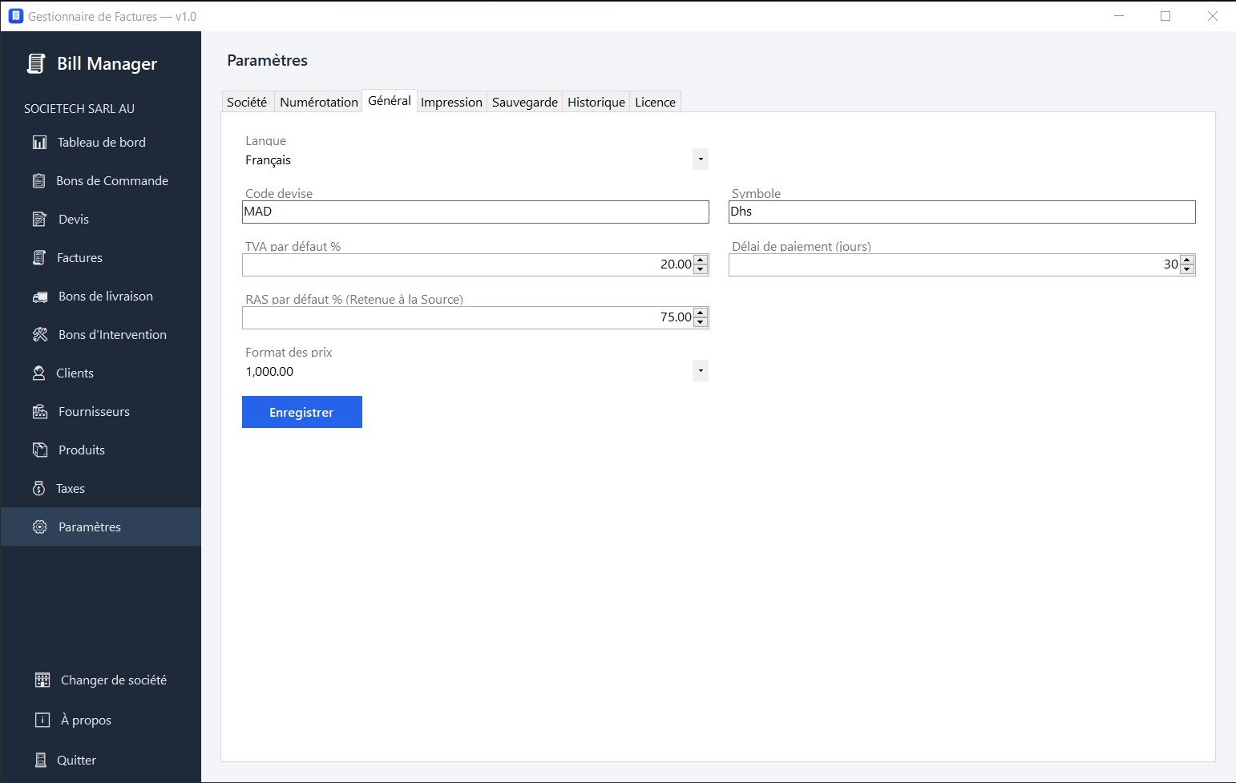
Task: Click the Fournisseurs factory icon
Action: pyautogui.click(x=40, y=411)
